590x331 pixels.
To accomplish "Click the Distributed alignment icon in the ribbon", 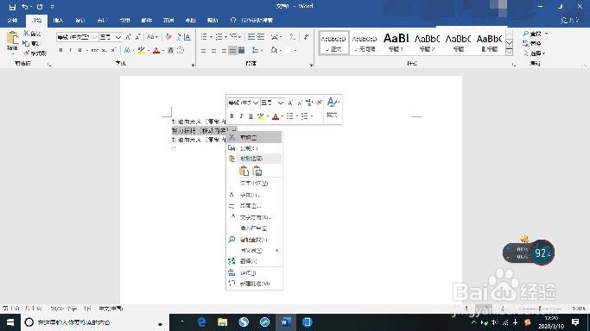I will [242, 50].
